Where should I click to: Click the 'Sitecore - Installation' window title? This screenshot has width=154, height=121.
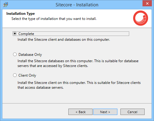point(77,5)
